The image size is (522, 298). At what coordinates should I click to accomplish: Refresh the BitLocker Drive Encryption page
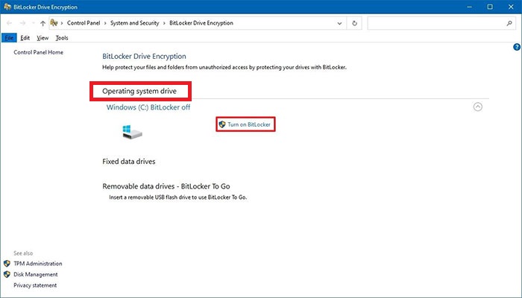click(354, 23)
